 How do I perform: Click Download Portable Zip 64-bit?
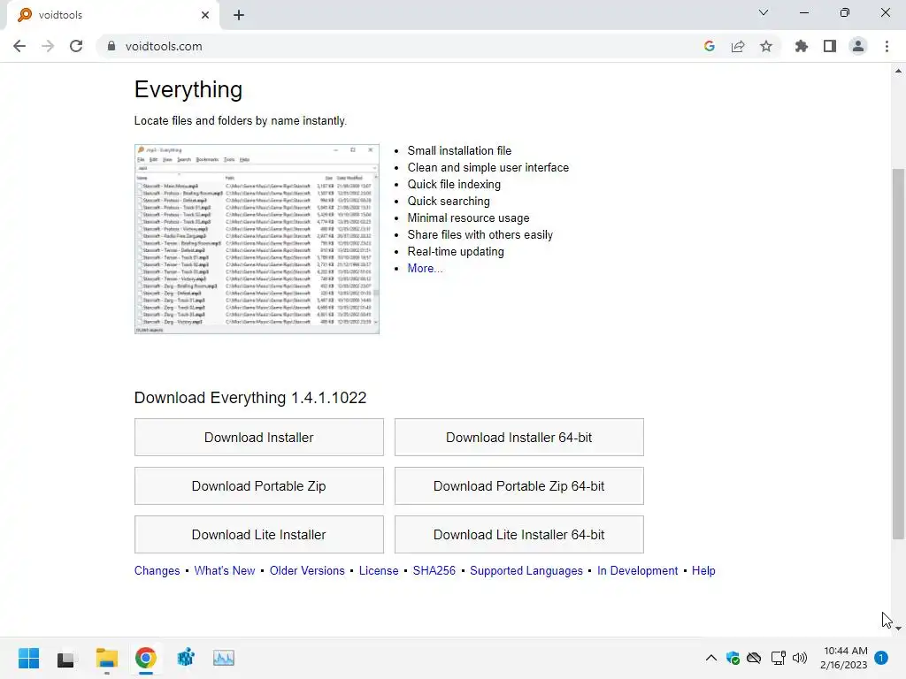pyautogui.click(x=518, y=485)
